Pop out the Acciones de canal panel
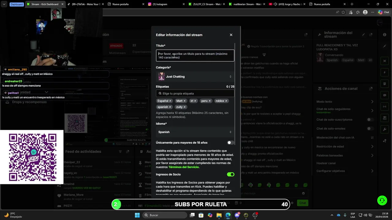This screenshot has height=220, width=392. pos(371,89)
